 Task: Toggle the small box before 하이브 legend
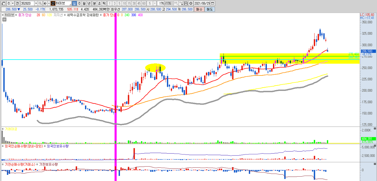coord(3,15)
